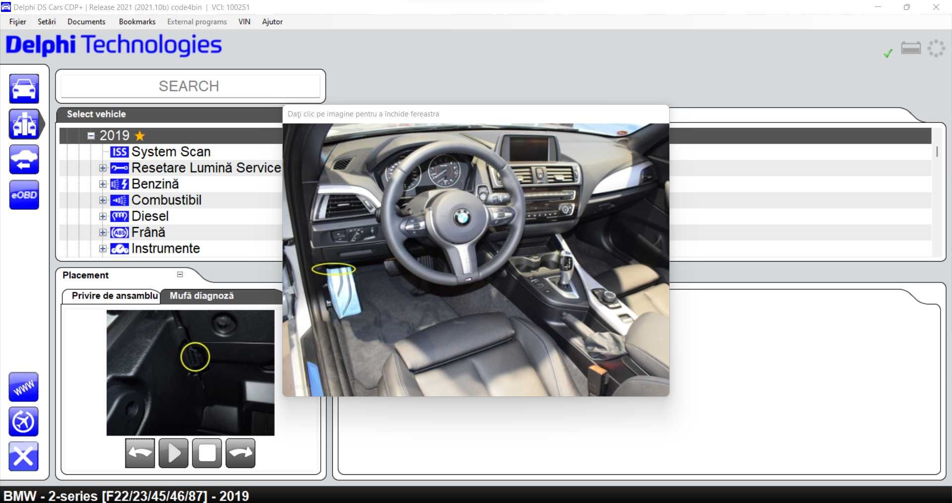Viewport: 952px width, 503px height.
Task: Click the VCI battery voltage indicator icon
Action: pyautogui.click(x=911, y=48)
